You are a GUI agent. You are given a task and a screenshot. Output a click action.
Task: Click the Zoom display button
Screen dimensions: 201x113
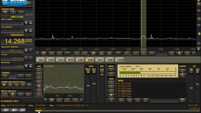pyautogui.click(x=59, y=53)
